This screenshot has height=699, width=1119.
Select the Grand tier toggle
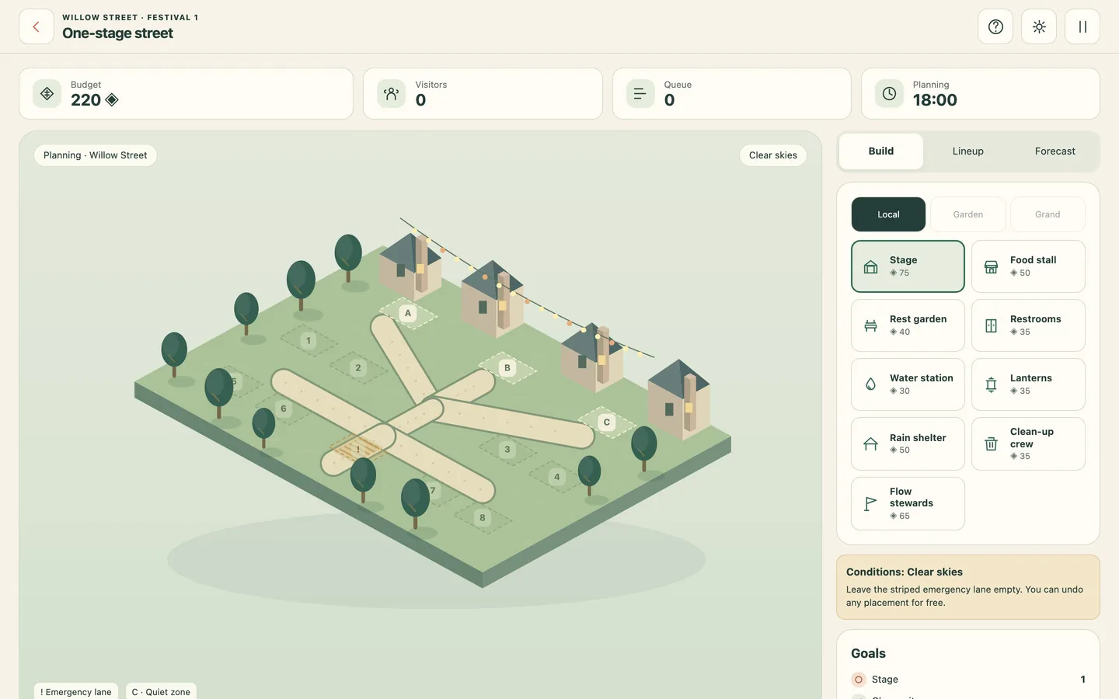coord(1048,214)
